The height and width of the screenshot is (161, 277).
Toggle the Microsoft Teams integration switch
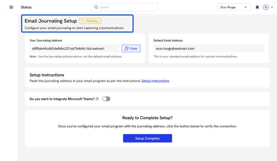pos(106,99)
